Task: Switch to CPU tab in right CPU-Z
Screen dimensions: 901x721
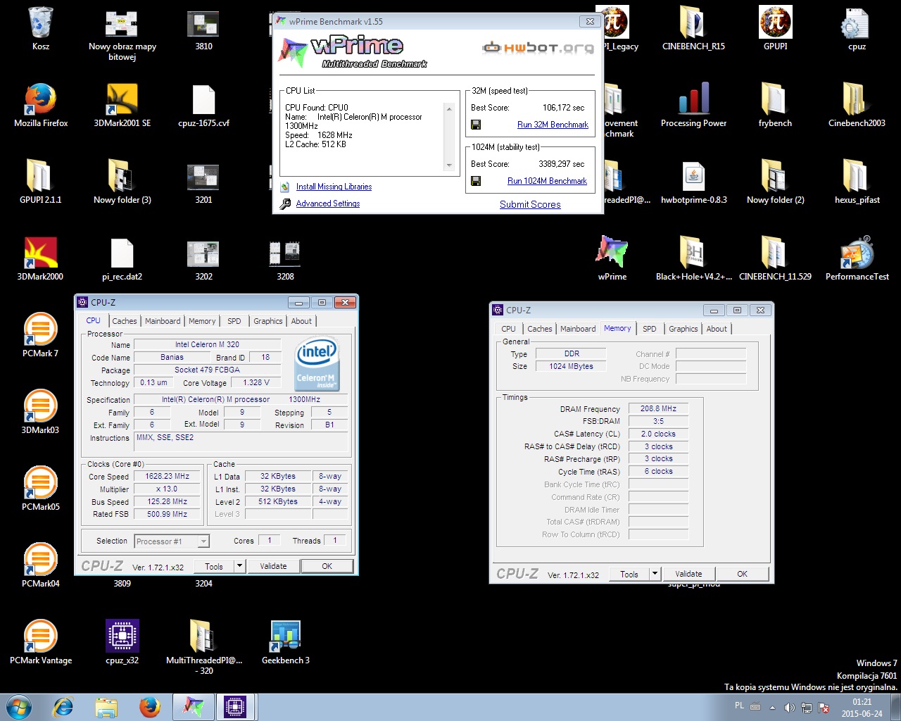Action: pyautogui.click(x=508, y=329)
